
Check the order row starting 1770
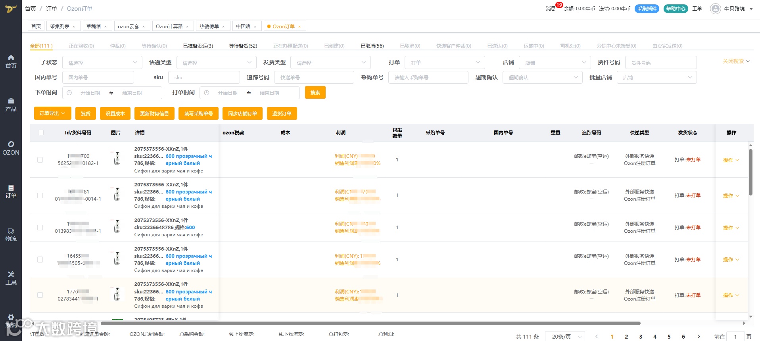[x=40, y=295]
